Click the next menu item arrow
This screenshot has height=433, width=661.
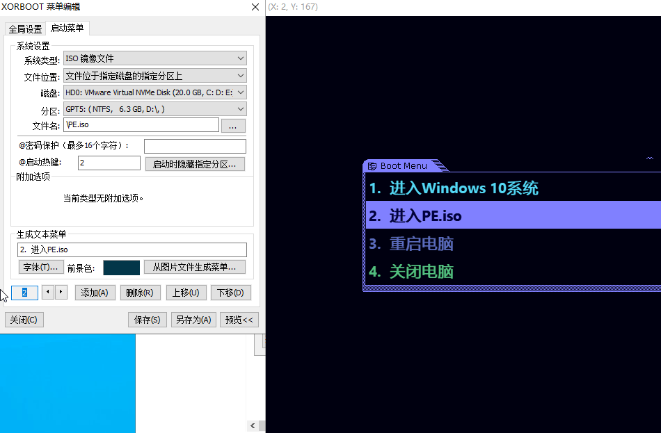point(61,293)
